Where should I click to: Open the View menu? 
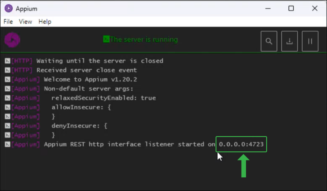(x=26, y=21)
